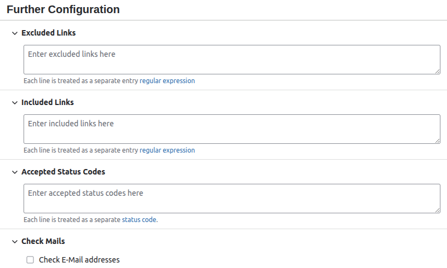Open the "status code" help link
447x268 pixels.
pos(139,220)
